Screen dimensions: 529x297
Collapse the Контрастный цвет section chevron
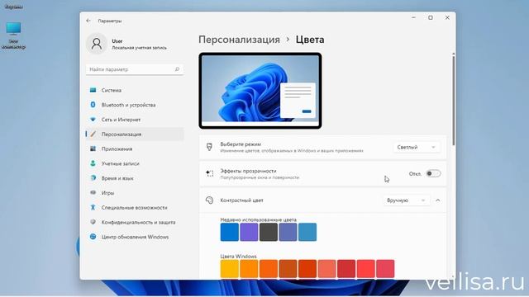pos(438,200)
